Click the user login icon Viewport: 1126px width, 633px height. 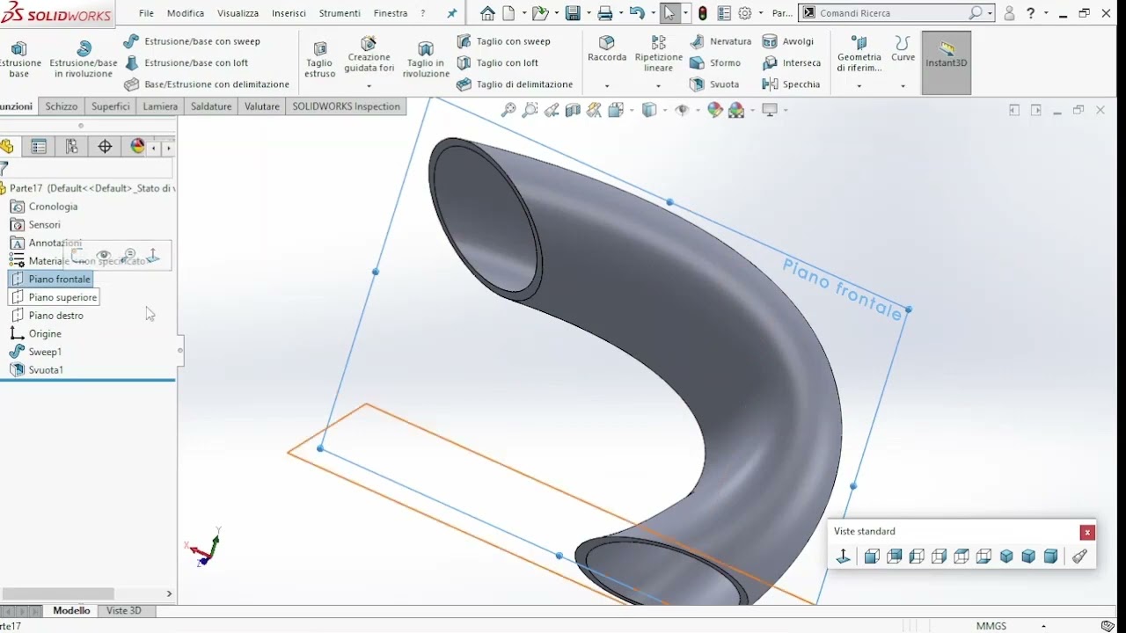coord(1009,13)
